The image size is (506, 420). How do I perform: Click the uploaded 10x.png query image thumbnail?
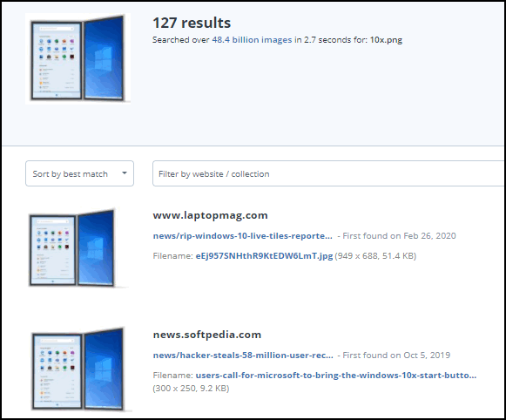[78, 58]
